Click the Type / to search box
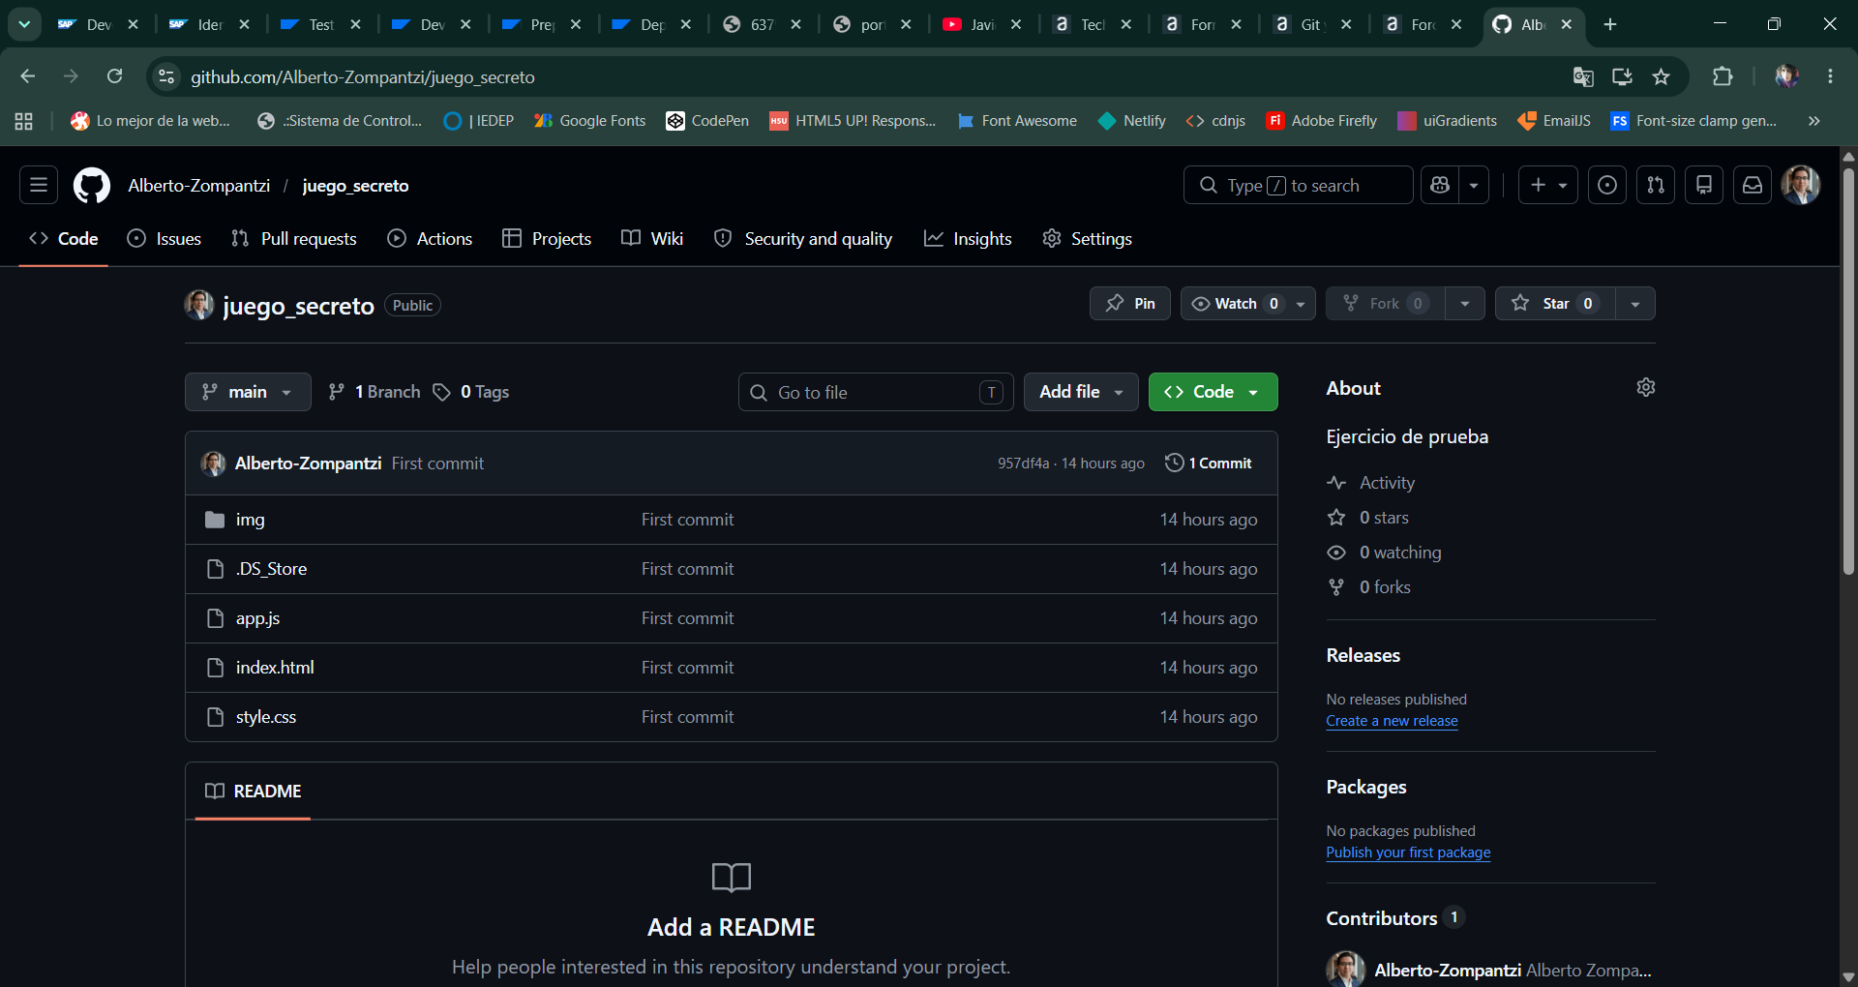Image resolution: width=1858 pixels, height=987 pixels. pyautogui.click(x=1299, y=185)
